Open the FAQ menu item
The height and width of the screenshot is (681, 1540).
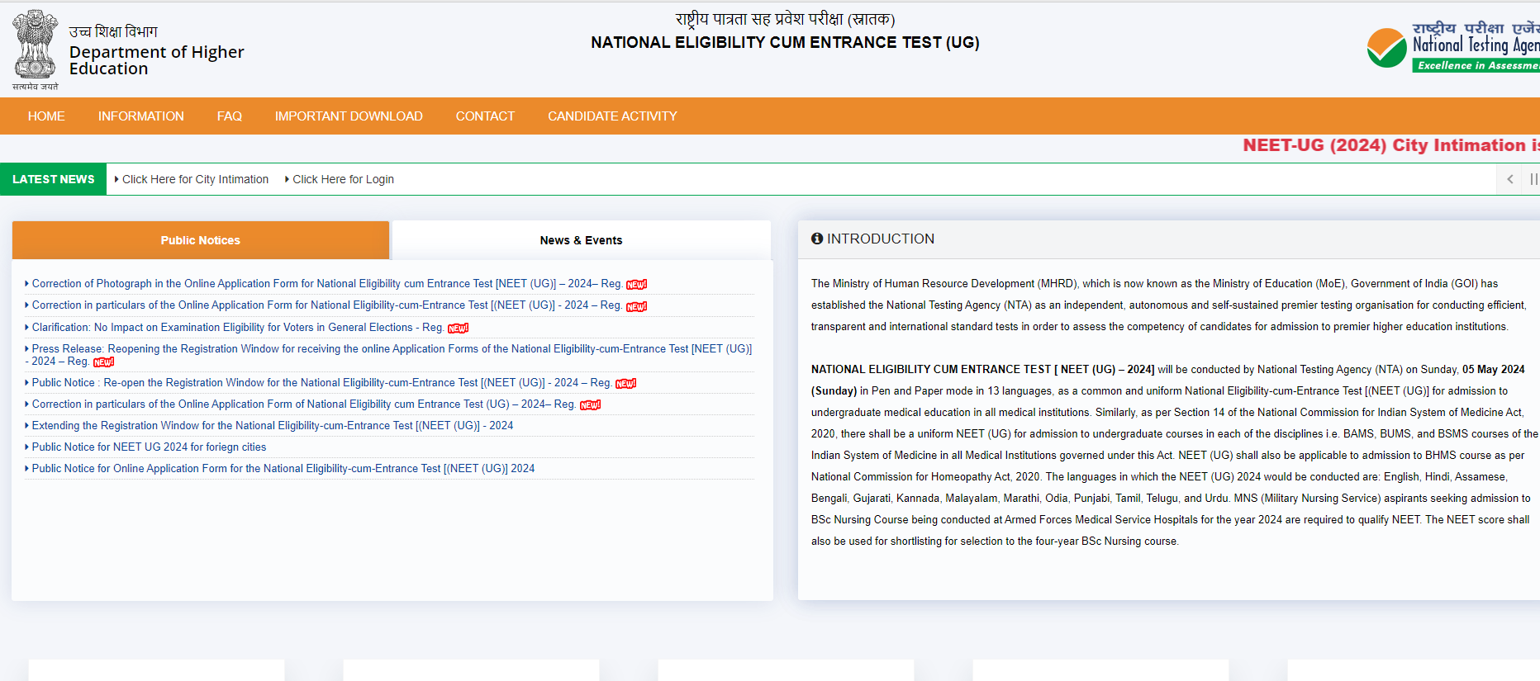tap(230, 116)
